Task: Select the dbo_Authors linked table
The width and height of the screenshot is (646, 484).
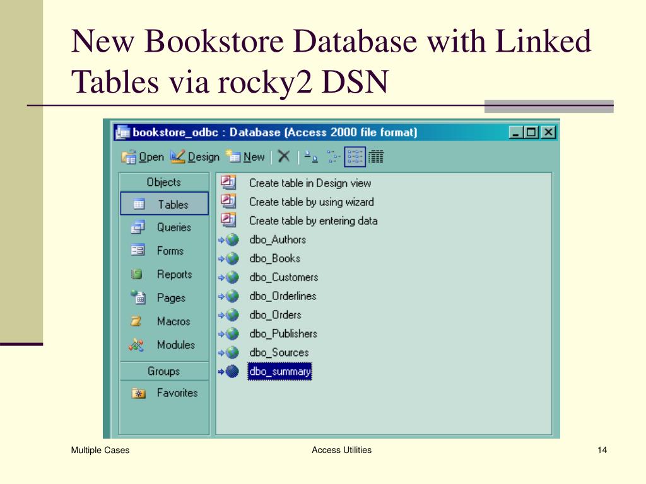Action: [278, 239]
